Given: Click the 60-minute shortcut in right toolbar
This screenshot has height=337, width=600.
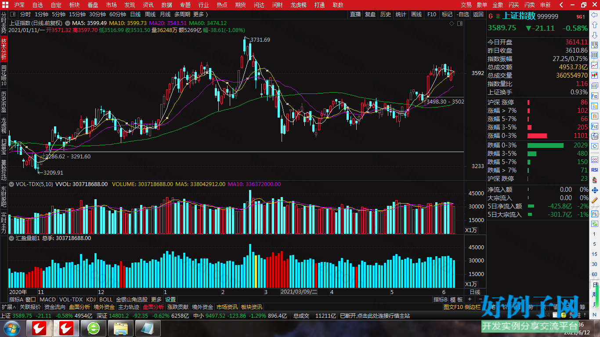Looking at the screenshot, I should [595, 274].
